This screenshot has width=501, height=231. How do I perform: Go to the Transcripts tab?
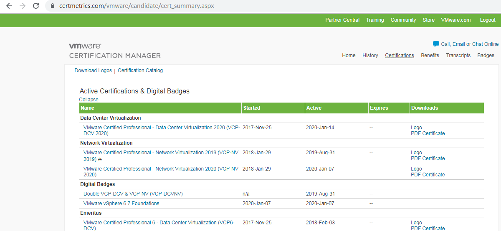[x=458, y=55]
